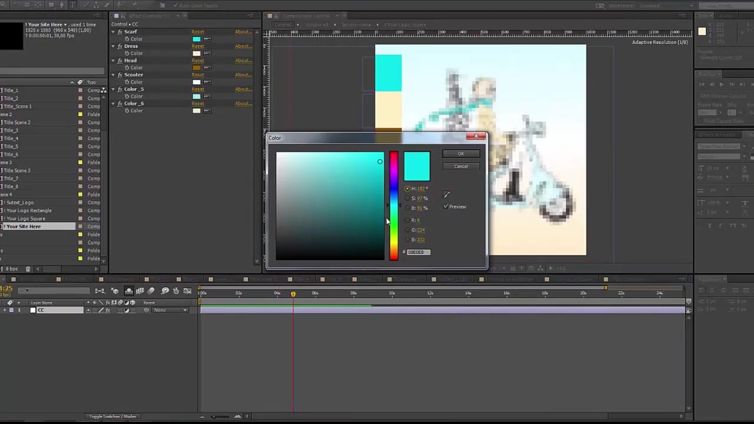
Task: Collapse the Dress effect
Action: [113, 46]
